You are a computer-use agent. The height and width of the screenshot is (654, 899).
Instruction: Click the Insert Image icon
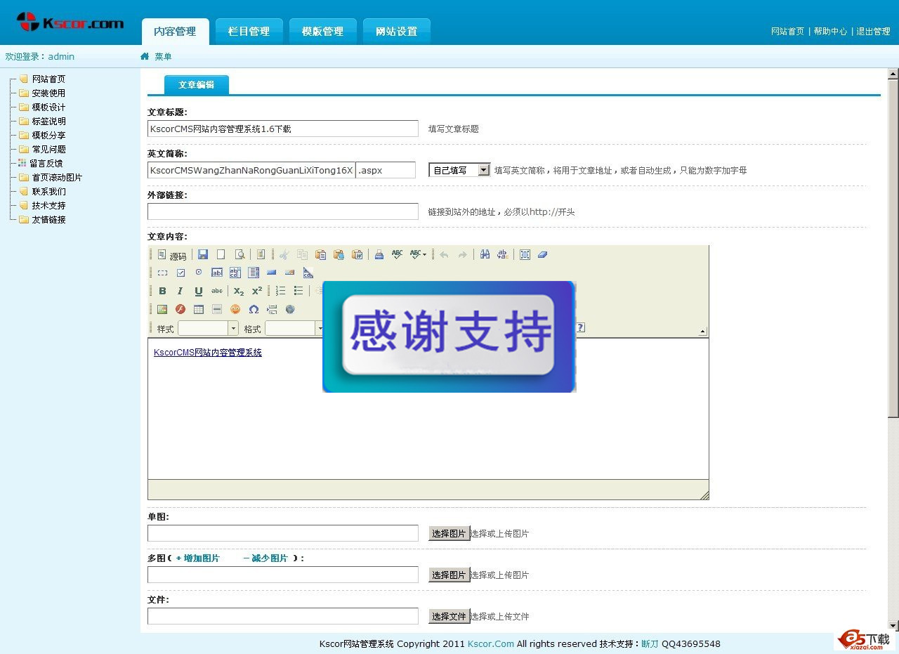pyautogui.click(x=162, y=309)
